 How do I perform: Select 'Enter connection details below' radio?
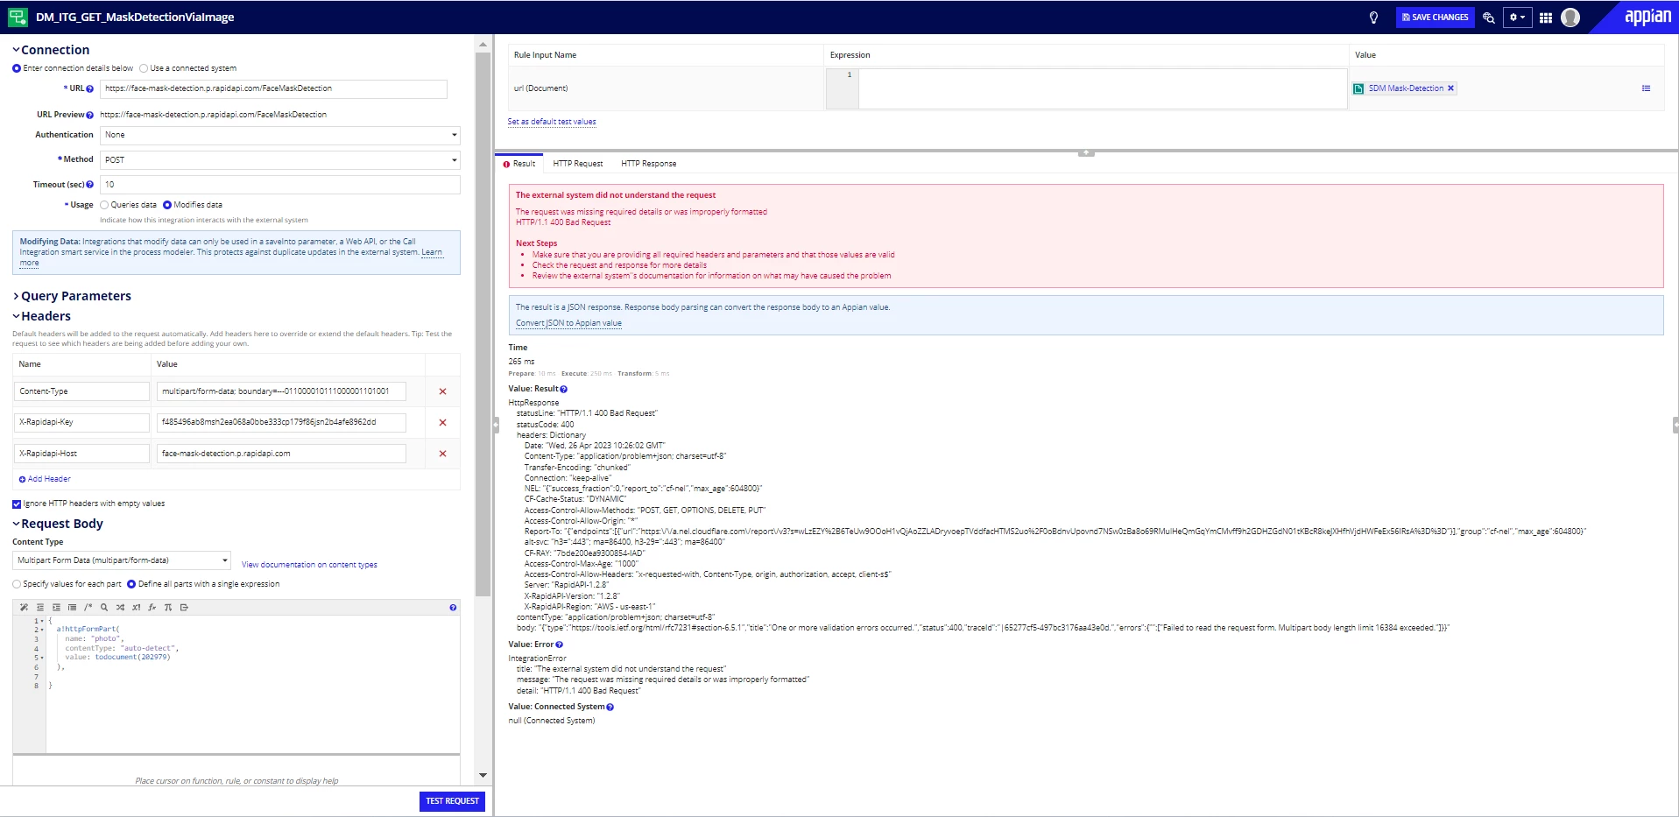coord(17,68)
